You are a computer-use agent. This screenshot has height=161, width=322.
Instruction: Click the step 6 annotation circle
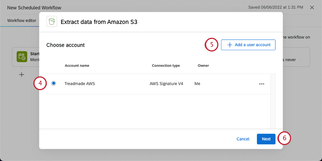[284, 139]
